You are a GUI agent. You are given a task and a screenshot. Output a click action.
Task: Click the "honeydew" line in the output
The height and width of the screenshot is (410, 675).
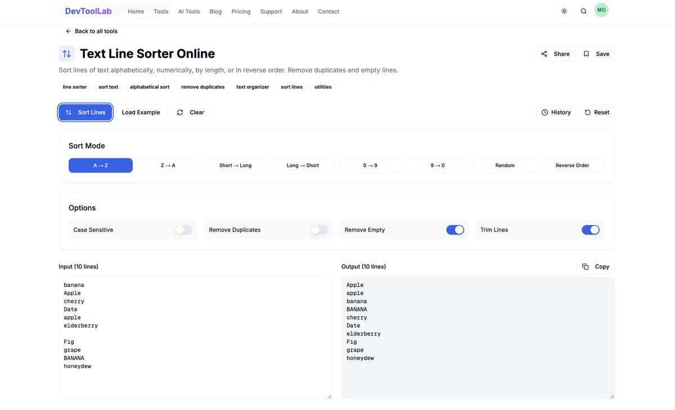[361, 358]
